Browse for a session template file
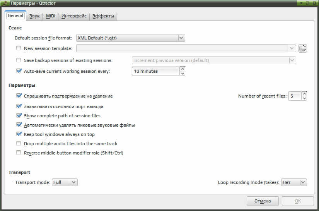Screen dimensions: 319x211 302,48
